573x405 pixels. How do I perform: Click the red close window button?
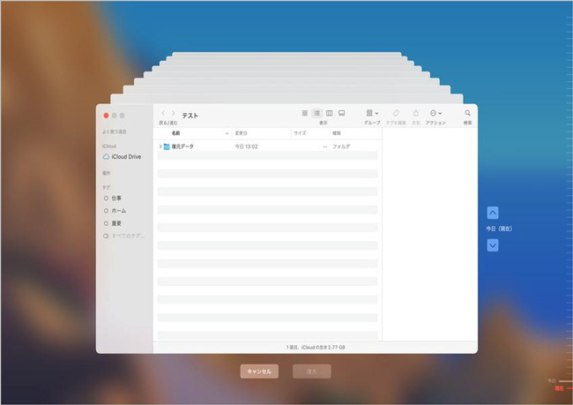tap(106, 116)
